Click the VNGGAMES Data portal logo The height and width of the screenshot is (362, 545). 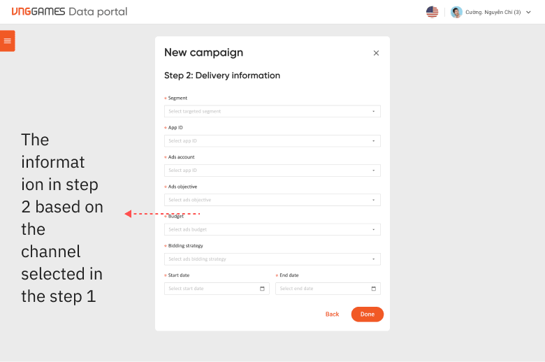[69, 12]
